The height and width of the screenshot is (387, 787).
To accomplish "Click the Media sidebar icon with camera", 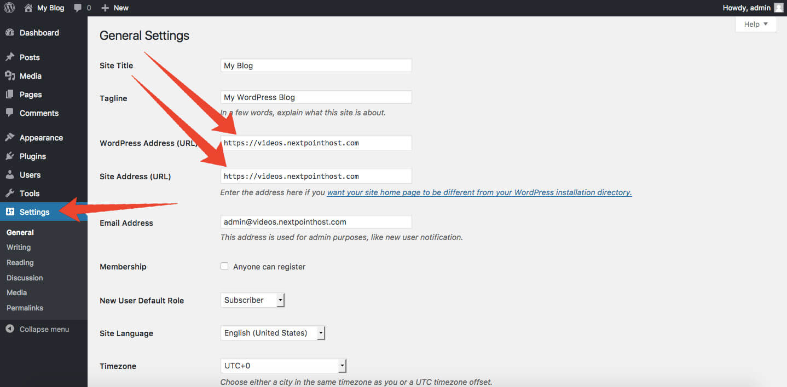I will coord(10,75).
